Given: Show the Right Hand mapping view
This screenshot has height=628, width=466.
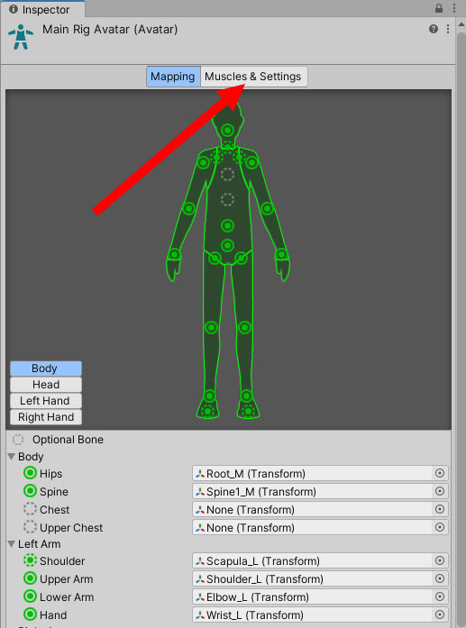Looking at the screenshot, I should pyautogui.click(x=46, y=417).
